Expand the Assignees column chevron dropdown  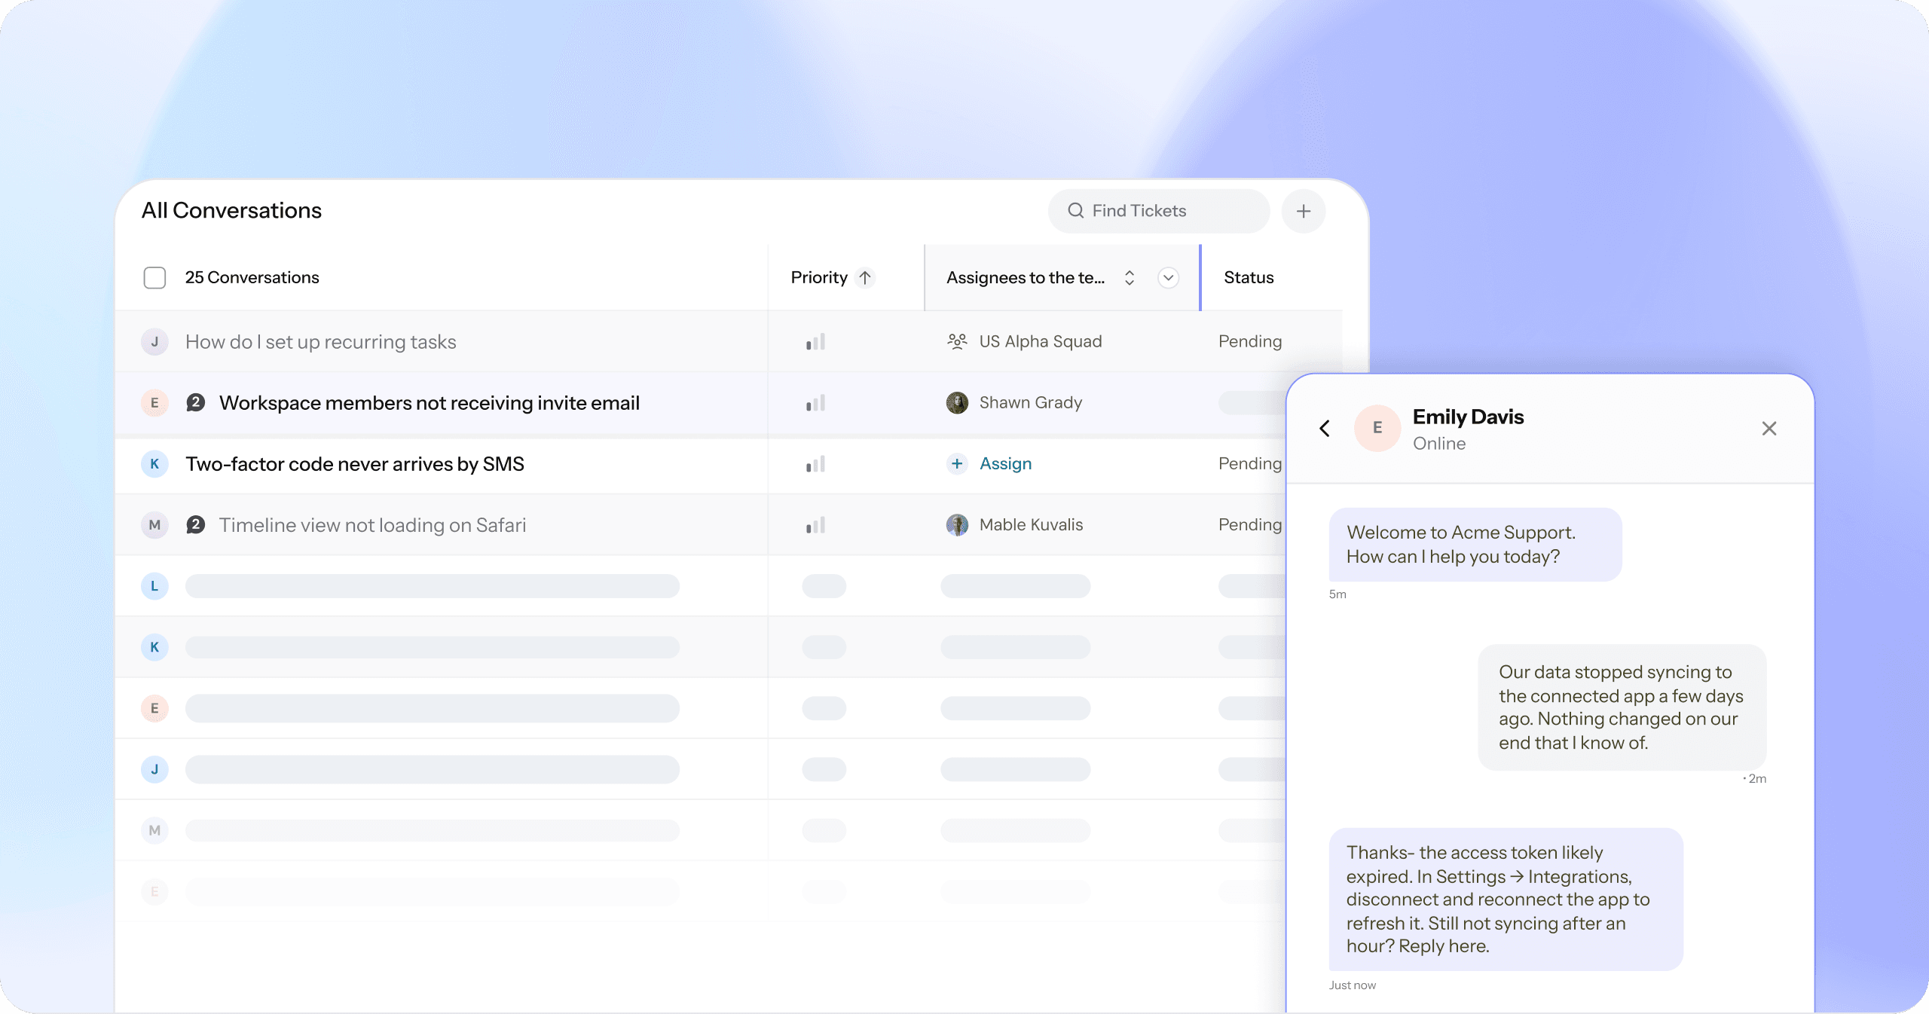coord(1168,277)
